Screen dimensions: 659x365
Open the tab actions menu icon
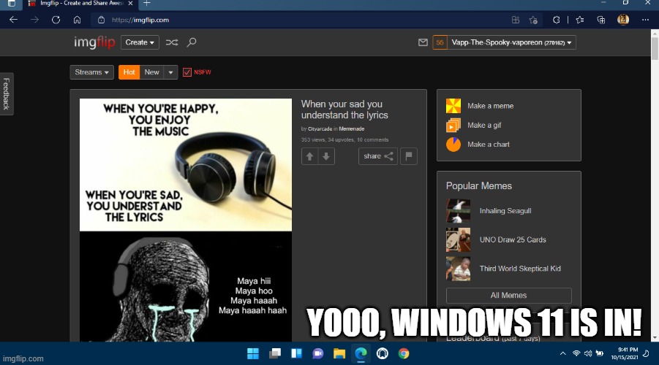click(x=12, y=4)
